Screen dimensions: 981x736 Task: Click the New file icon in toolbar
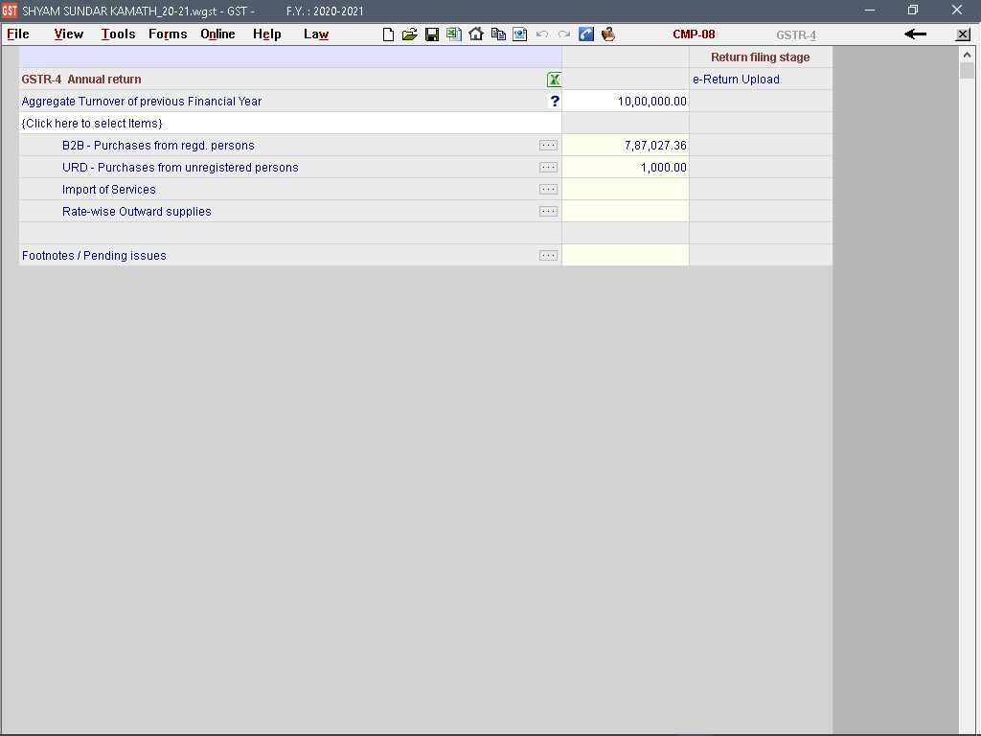tap(388, 34)
